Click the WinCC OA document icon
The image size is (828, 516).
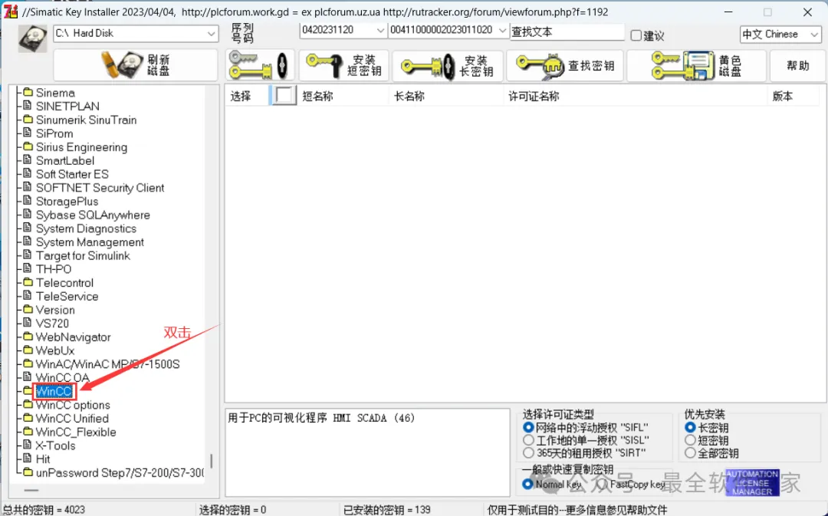28,377
